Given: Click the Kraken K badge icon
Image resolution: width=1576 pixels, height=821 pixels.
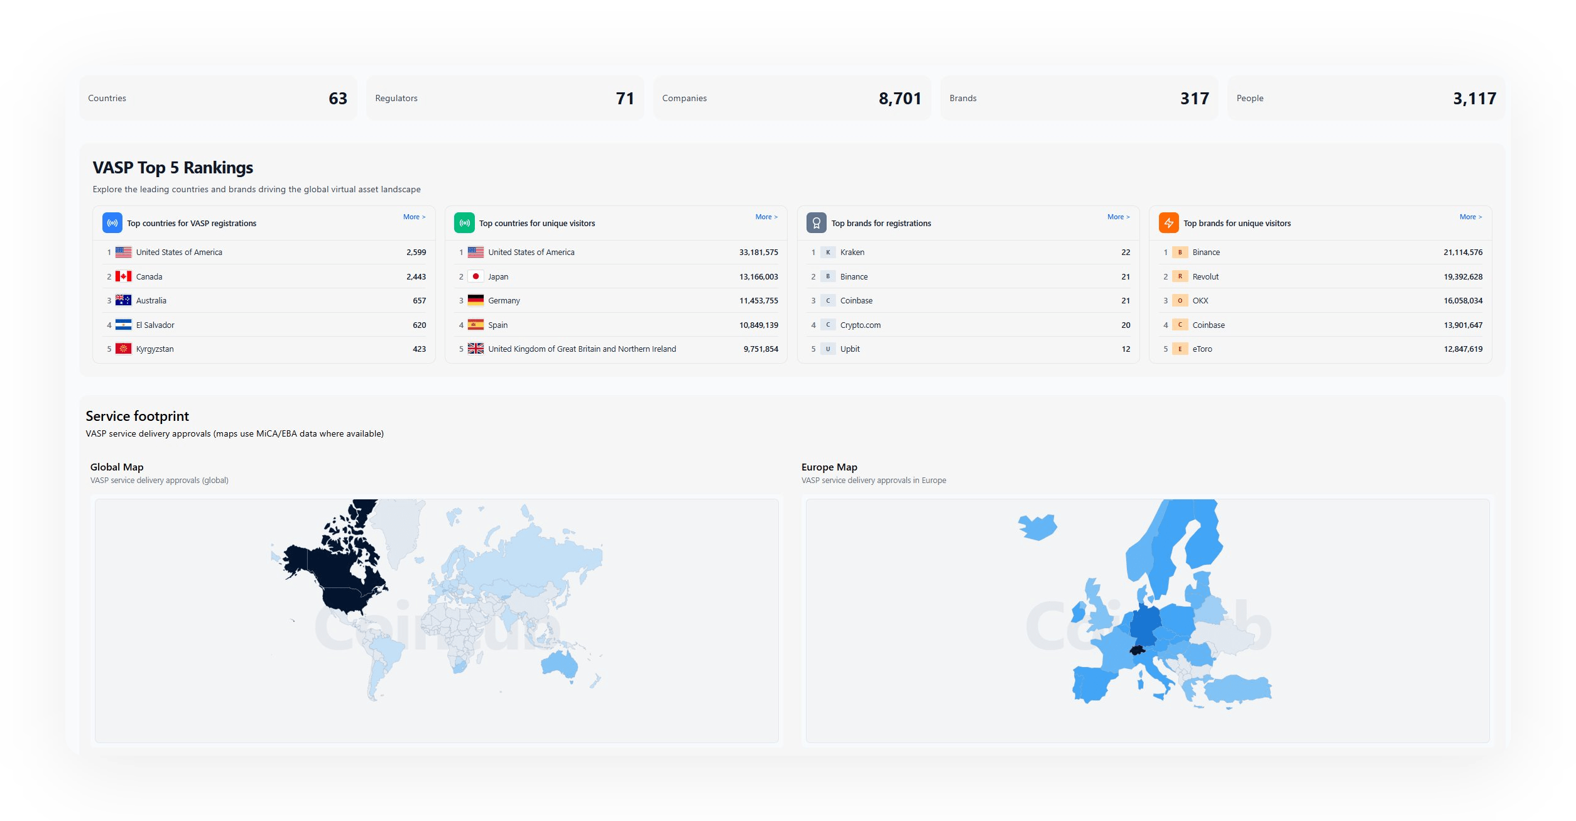Looking at the screenshot, I should coord(828,252).
